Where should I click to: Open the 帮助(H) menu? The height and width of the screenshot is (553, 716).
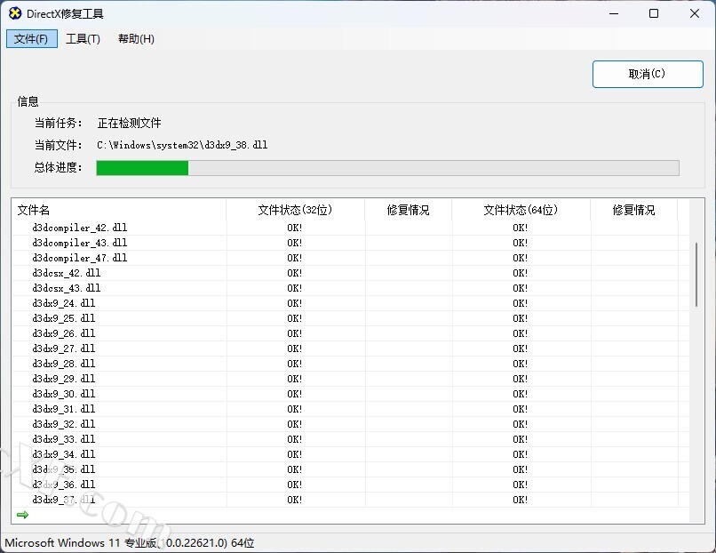(x=136, y=39)
